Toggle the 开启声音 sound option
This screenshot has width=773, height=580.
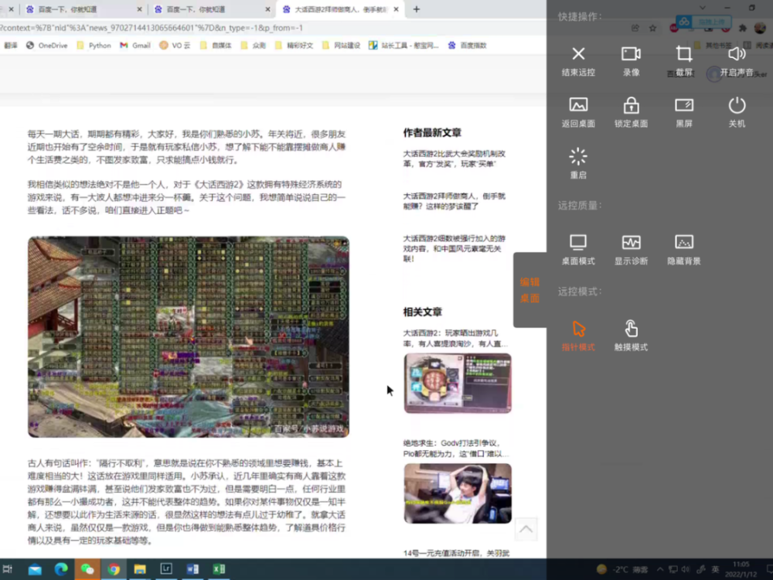pyautogui.click(x=737, y=61)
